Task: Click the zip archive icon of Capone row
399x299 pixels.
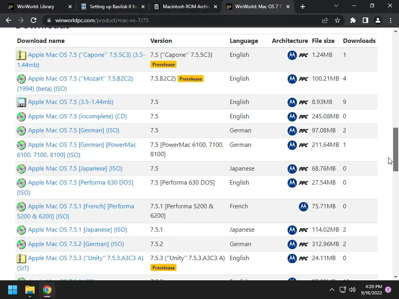Action: [x=21, y=55]
